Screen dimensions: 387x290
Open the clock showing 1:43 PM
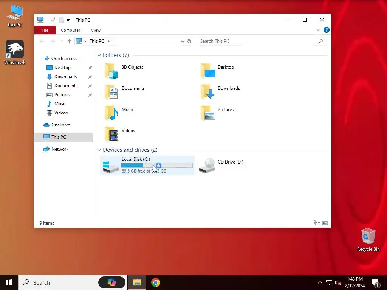click(354, 282)
